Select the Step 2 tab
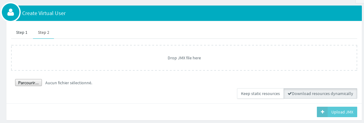Viewport: 364px width, 123px height. 43,33
